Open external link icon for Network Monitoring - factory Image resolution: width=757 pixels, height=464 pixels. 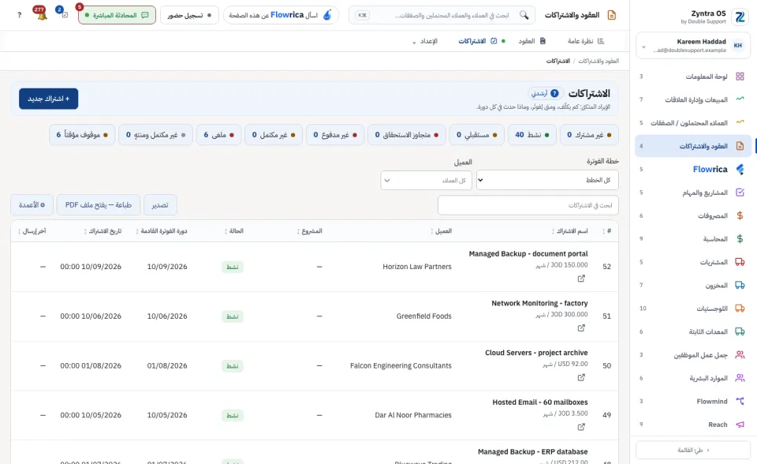[581, 327]
